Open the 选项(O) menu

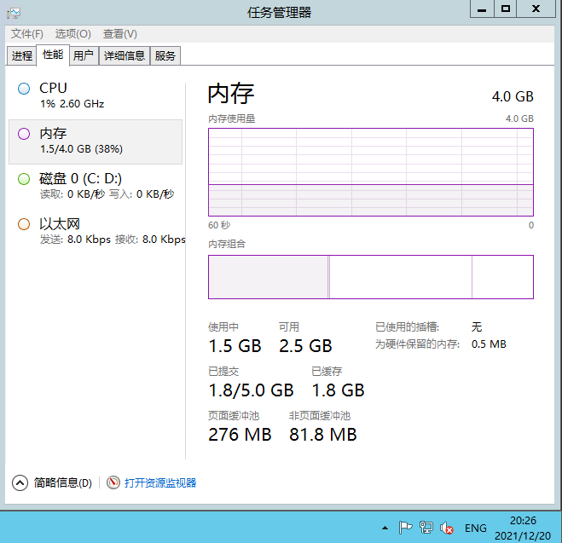pos(72,34)
